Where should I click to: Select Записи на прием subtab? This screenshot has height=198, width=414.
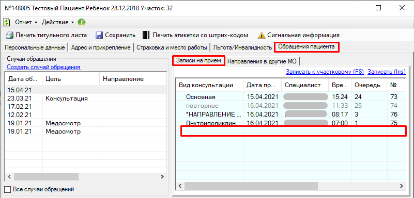click(x=198, y=60)
